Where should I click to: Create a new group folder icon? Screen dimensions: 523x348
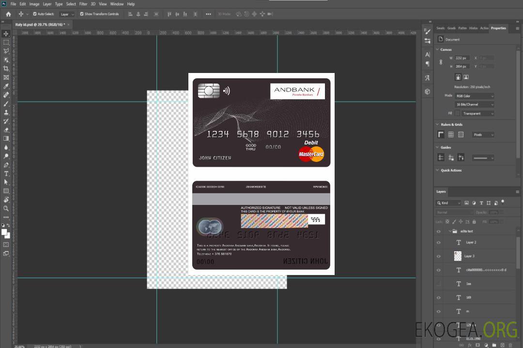click(494, 345)
